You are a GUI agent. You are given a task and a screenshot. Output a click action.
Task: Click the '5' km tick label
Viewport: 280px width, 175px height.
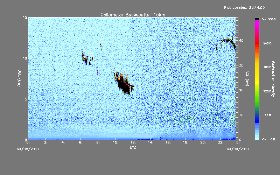tap(26, 99)
